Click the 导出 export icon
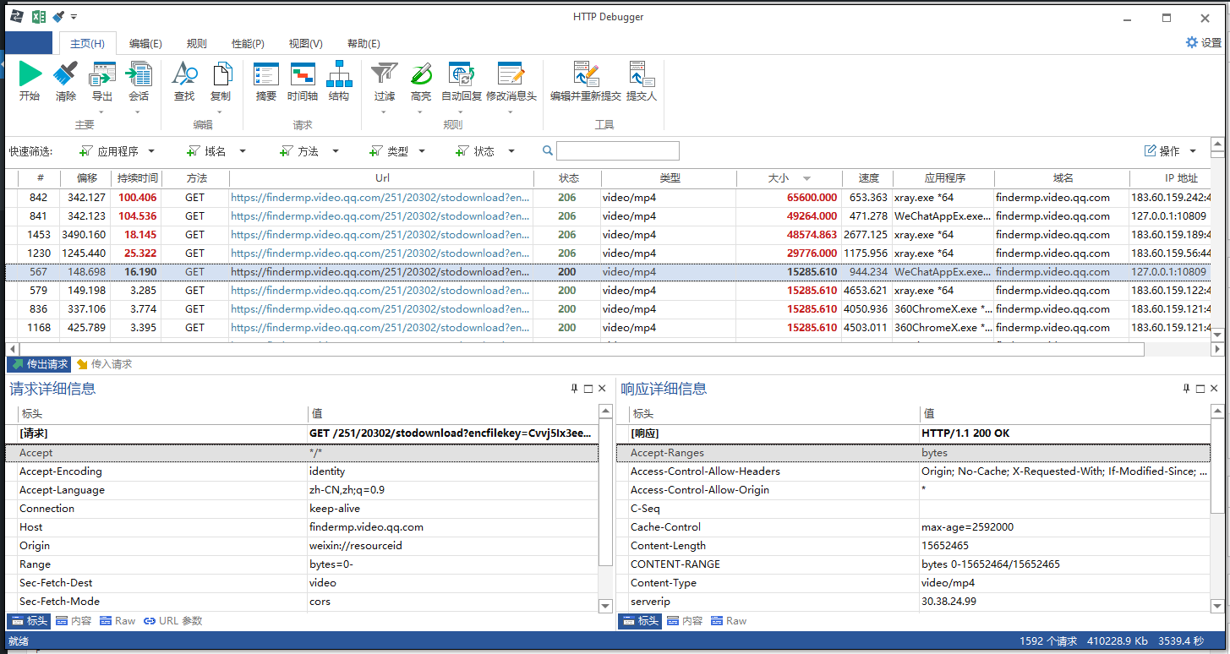1230x654 pixels. pyautogui.click(x=102, y=74)
